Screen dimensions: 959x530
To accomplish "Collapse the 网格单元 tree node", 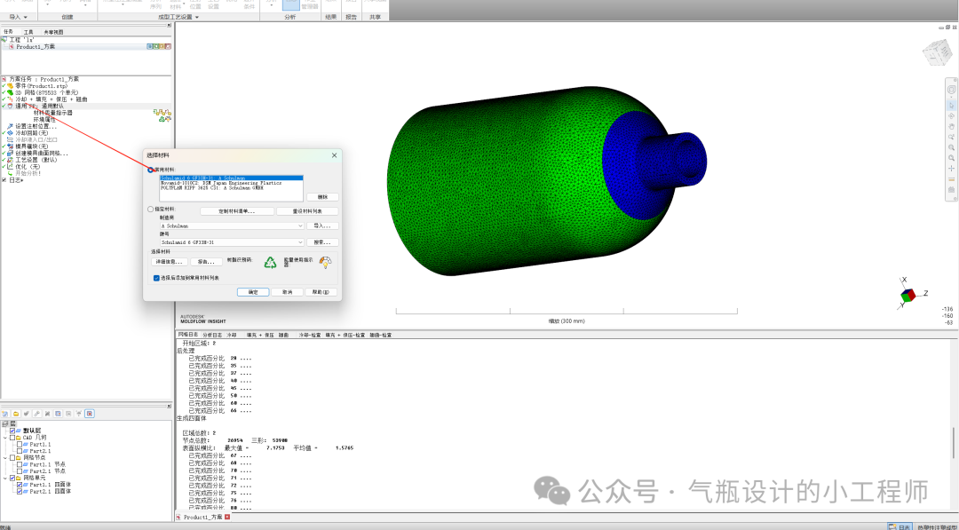I will 5,478.
